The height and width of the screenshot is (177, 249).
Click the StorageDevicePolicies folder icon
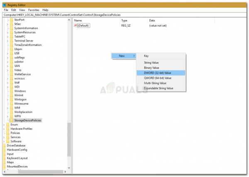pyautogui.click(x=12, y=120)
